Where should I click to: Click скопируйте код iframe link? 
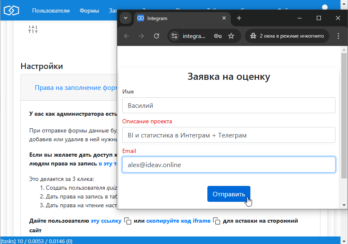tap(178, 221)
